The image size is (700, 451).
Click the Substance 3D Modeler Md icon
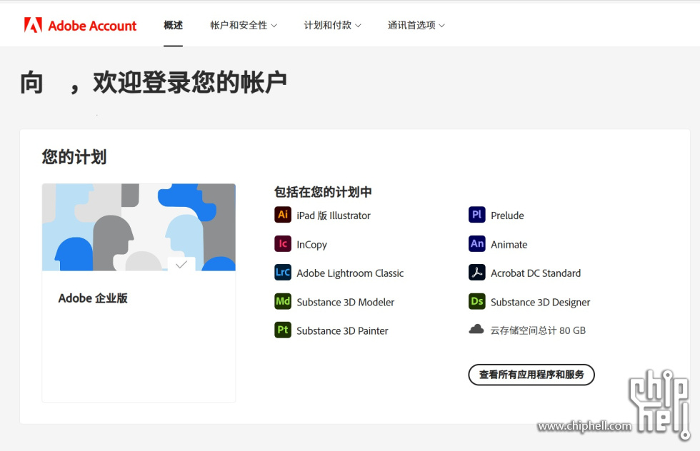(283, 301)
